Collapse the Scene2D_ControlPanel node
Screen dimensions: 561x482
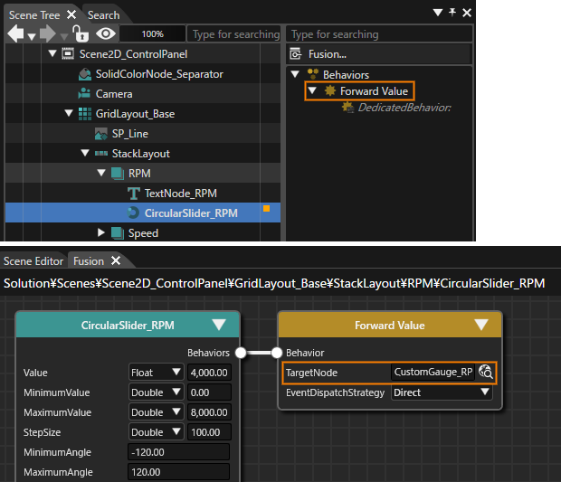52,53
